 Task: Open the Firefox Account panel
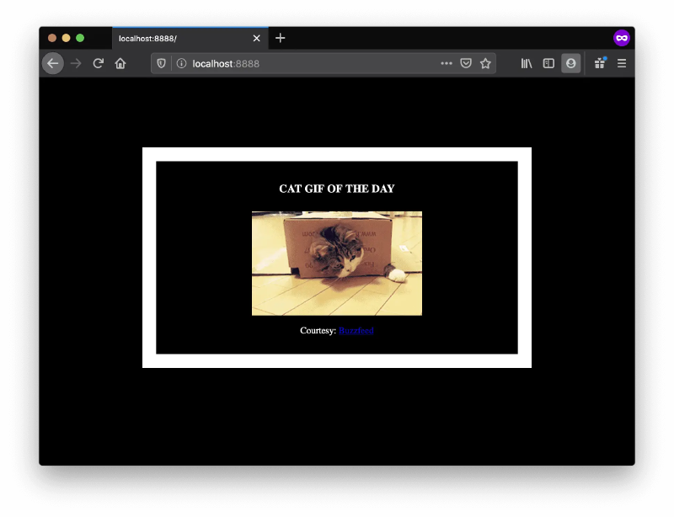tap(571, 63)
